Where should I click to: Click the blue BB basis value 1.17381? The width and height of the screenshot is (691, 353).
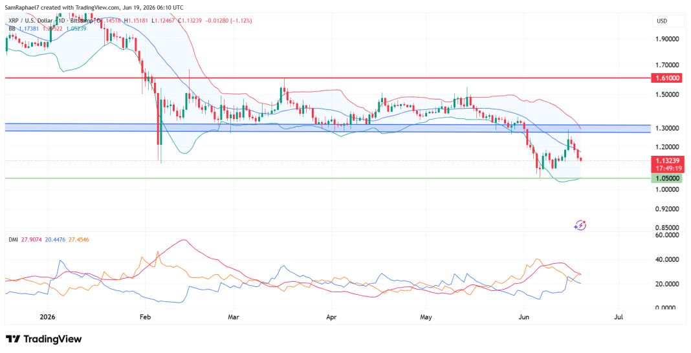point(29,28)
